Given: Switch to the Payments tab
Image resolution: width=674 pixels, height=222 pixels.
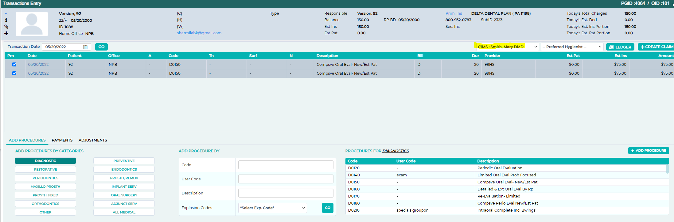Looking at the screenshot, I should (x=62, y=140).
